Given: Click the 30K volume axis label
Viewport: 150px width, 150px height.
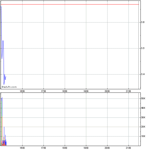Looking at the screenshot, I should (143, 117).
